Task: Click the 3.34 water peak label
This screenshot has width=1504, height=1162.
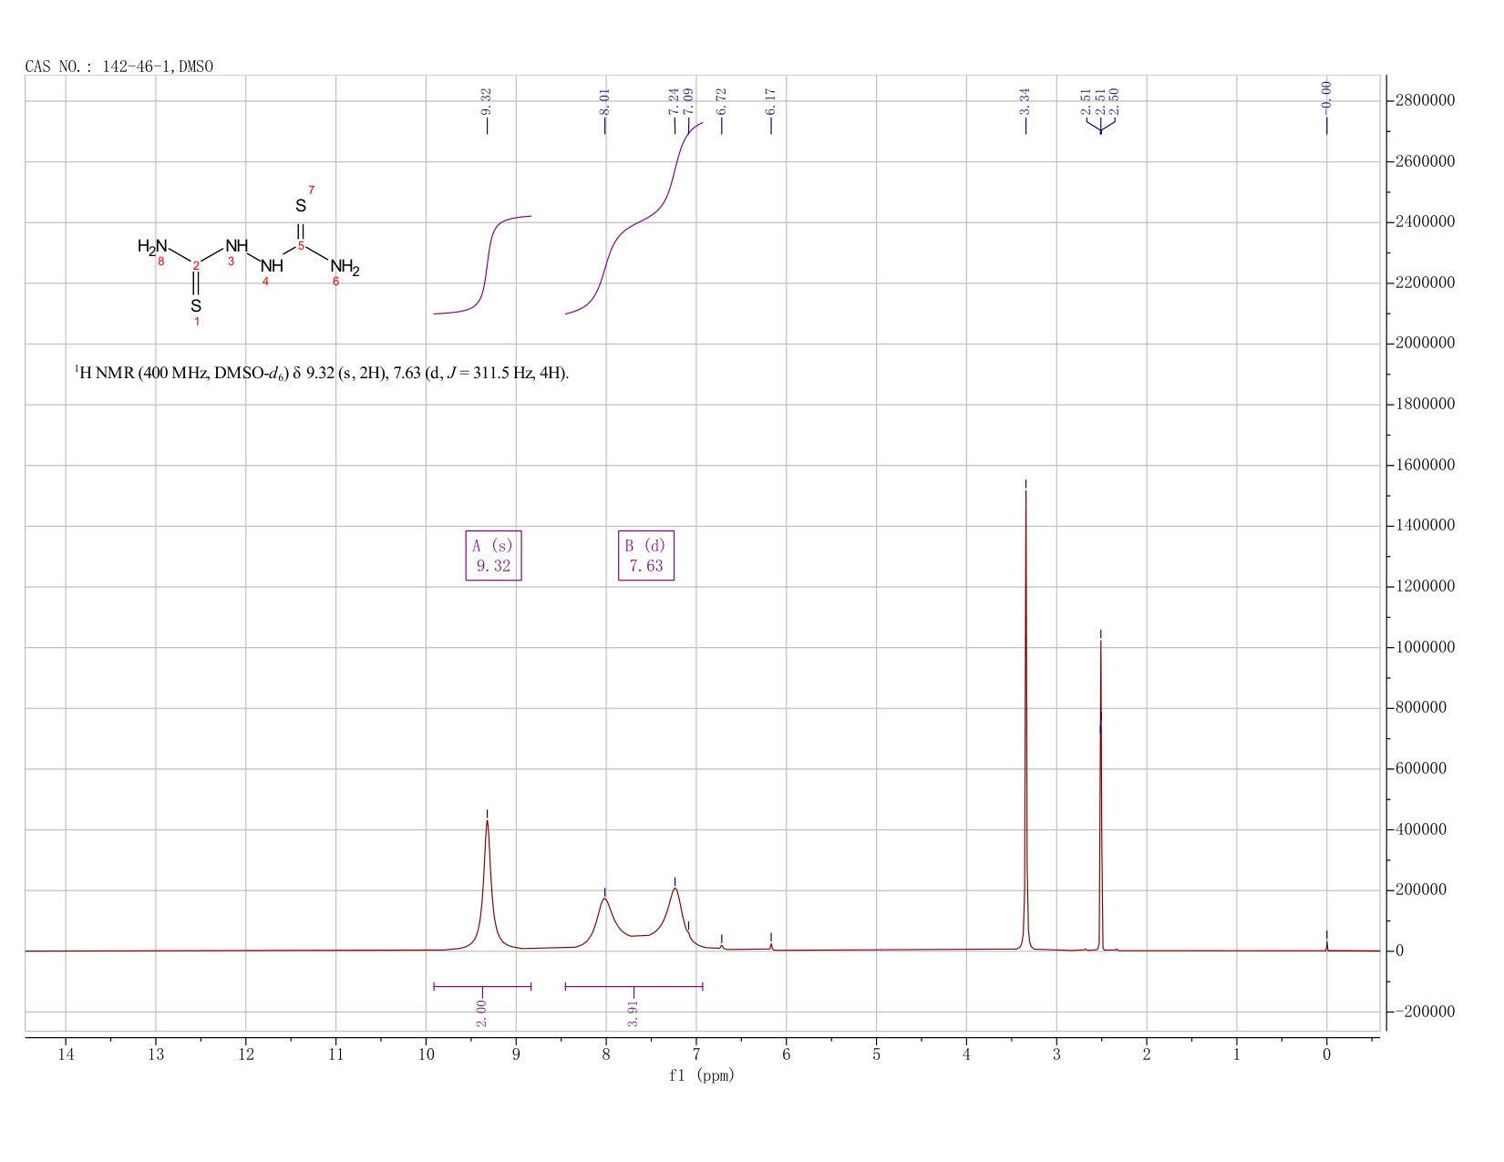Action: [1025, 101]
